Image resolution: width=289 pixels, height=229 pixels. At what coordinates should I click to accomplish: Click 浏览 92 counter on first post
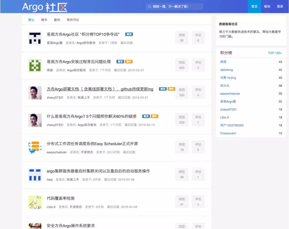(x=182, y=38)
